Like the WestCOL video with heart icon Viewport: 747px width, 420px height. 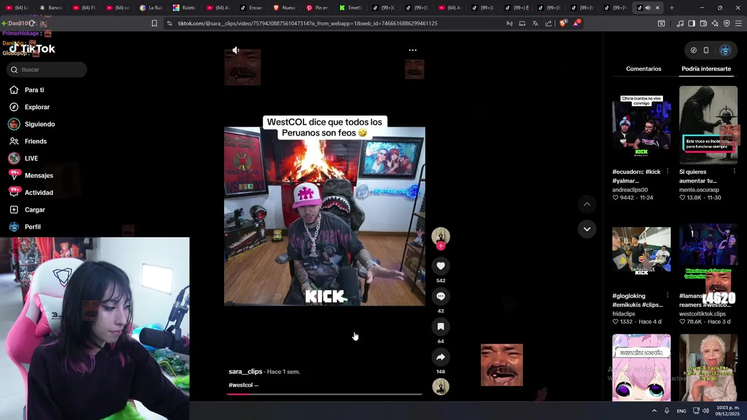coord(441,266)
